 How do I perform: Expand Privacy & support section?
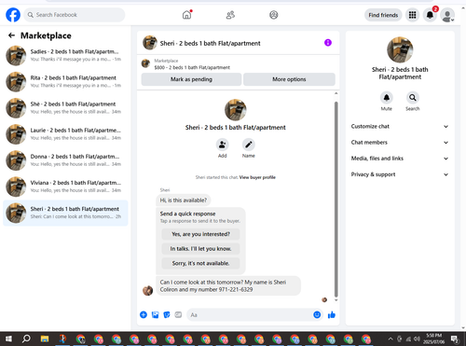click(x=400, y=174)
